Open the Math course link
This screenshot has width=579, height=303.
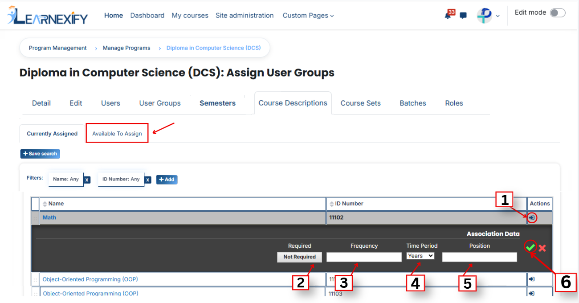(x=49, y=217)
